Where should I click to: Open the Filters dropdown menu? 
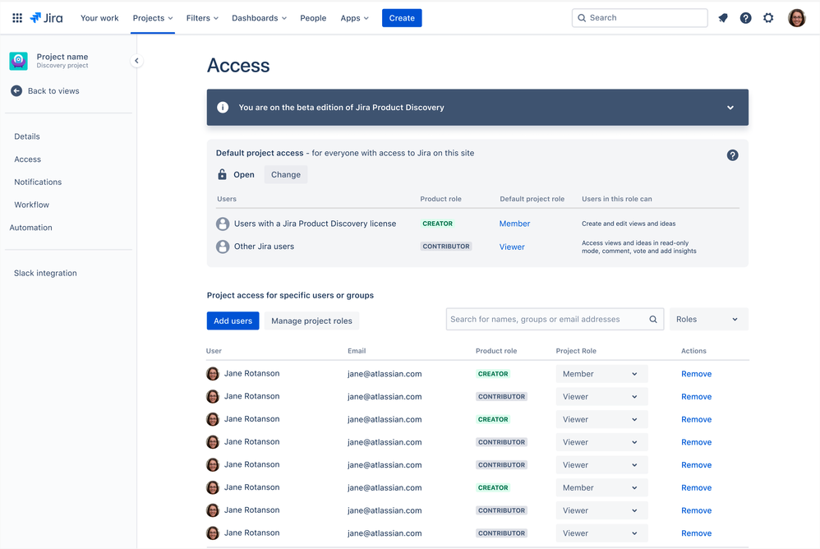[202, 18]
